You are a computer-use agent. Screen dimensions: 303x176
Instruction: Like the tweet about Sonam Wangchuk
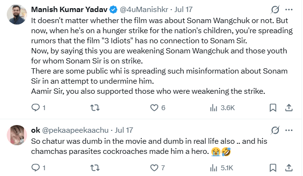[x=158, y=108]
